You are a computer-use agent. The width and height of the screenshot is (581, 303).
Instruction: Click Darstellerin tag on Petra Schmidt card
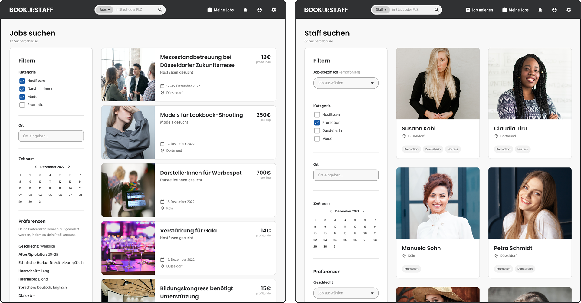(x=525, y=269)
